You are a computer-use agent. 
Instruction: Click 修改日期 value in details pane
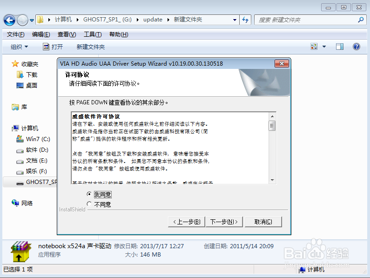coord(162,246)
